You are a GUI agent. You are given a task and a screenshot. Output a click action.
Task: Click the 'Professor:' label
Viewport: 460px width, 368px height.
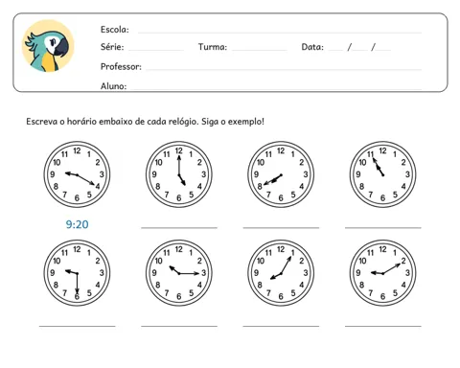(x=121, y=66)
